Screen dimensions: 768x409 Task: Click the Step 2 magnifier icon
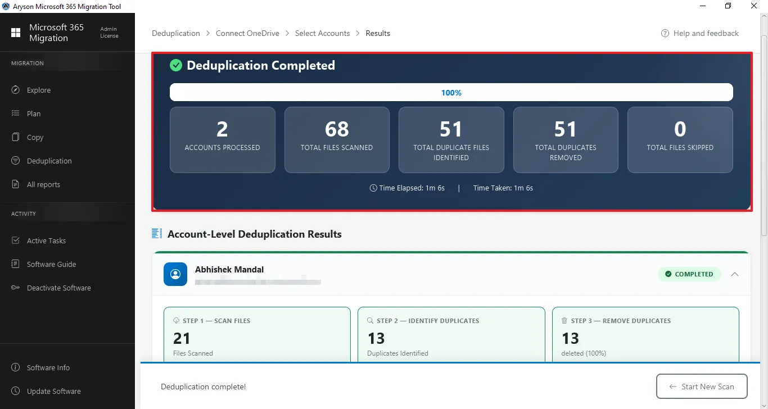[371, 321]
